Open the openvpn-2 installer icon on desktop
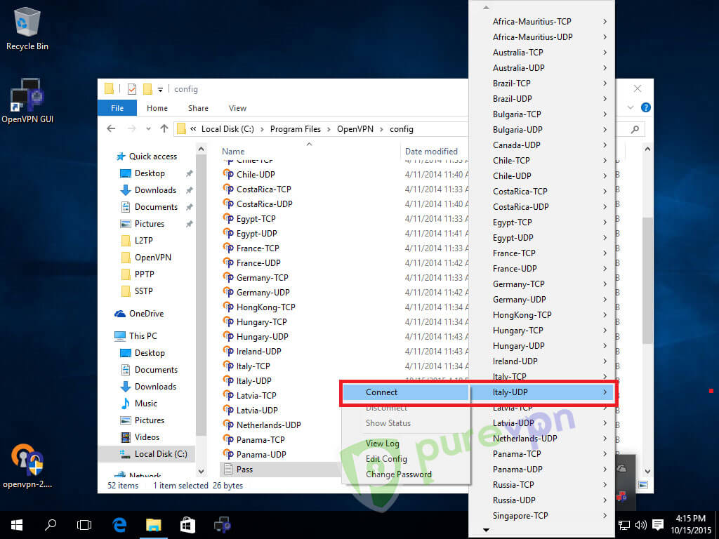This screenshot has height=539, width=719. point(27,465)
